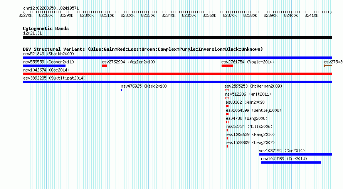
Task: Click the red esv2762994 loss bar
Action: pos(104,66)
